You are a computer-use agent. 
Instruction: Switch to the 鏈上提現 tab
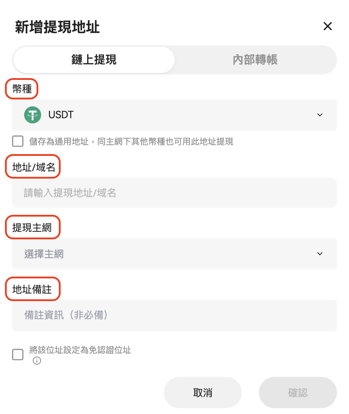tap(94, 60)
